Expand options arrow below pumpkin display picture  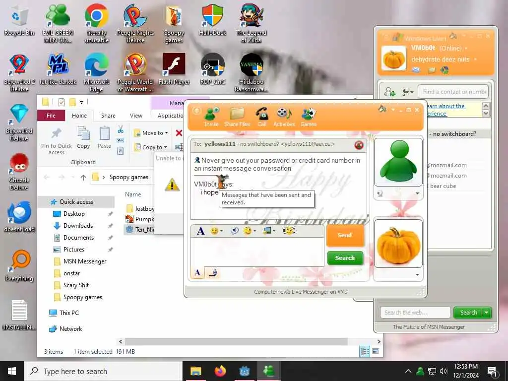(x=417, y=275)
